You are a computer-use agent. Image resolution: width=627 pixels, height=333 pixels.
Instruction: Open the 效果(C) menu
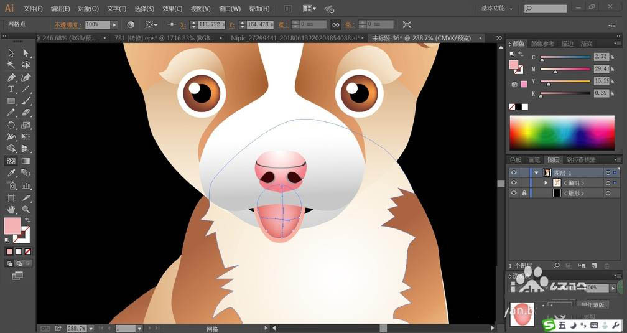click(x=172, y=9)
